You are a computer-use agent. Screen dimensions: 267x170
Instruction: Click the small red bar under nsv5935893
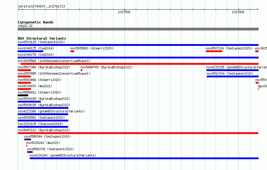72,51
